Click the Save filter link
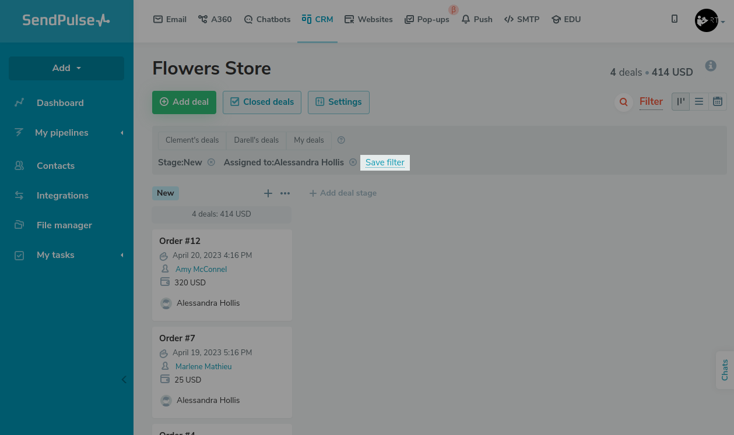734x435 pixels. 385,162
